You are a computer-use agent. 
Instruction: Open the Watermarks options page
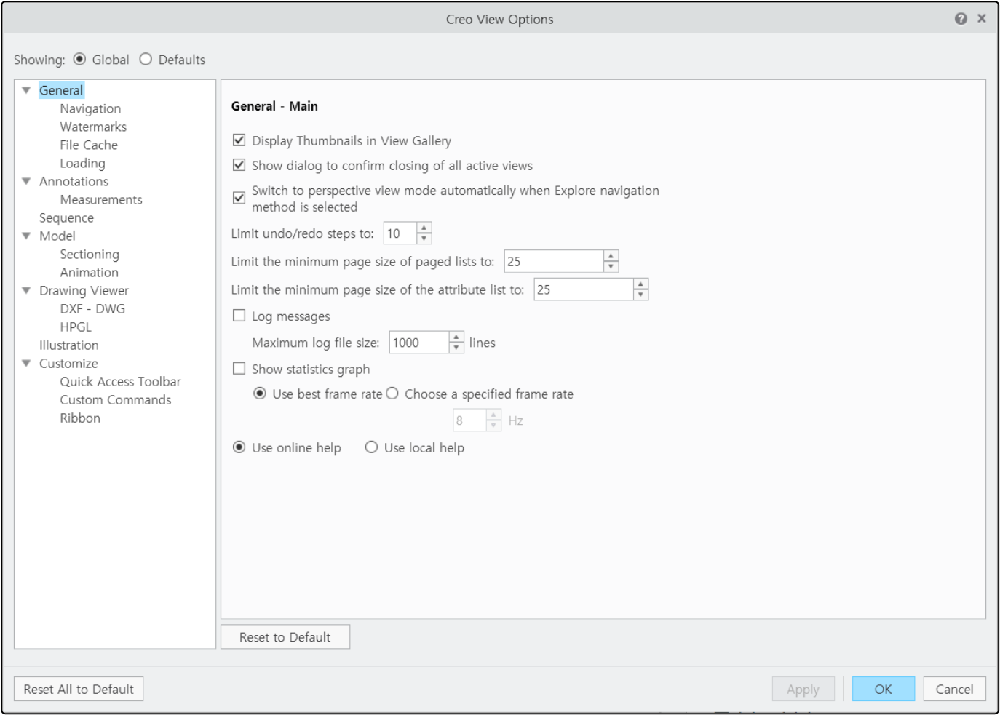coord(93,127)
